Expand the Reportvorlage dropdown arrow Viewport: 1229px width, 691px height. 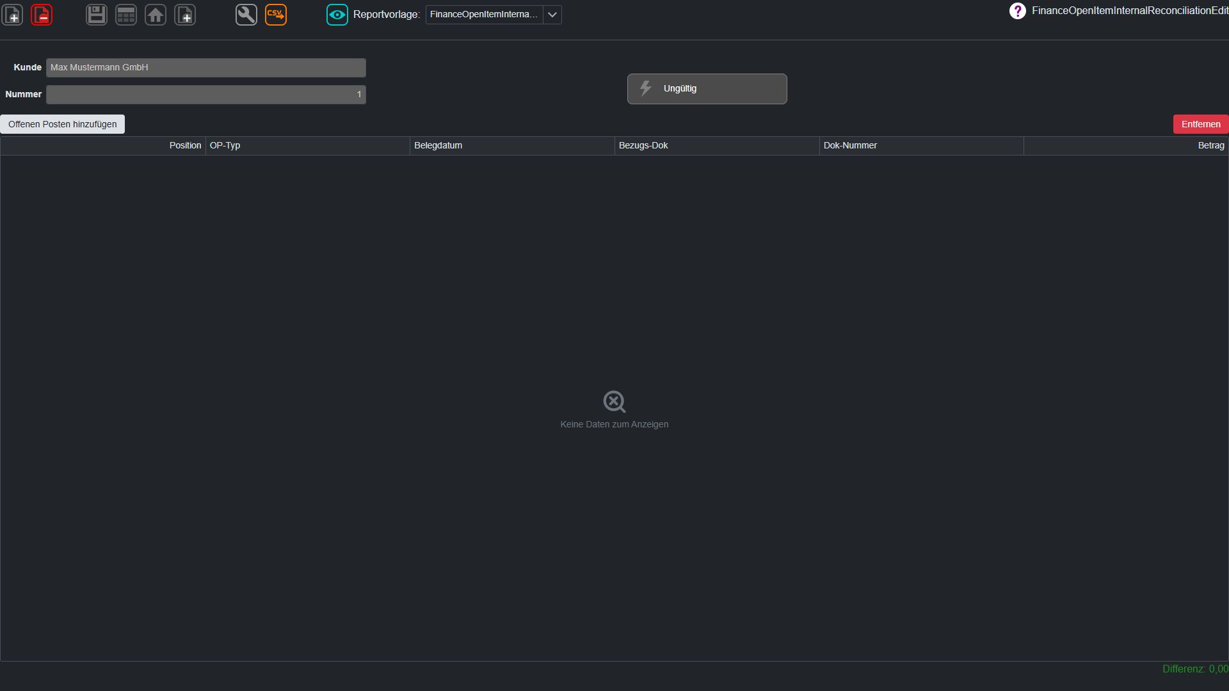[552, 15]
